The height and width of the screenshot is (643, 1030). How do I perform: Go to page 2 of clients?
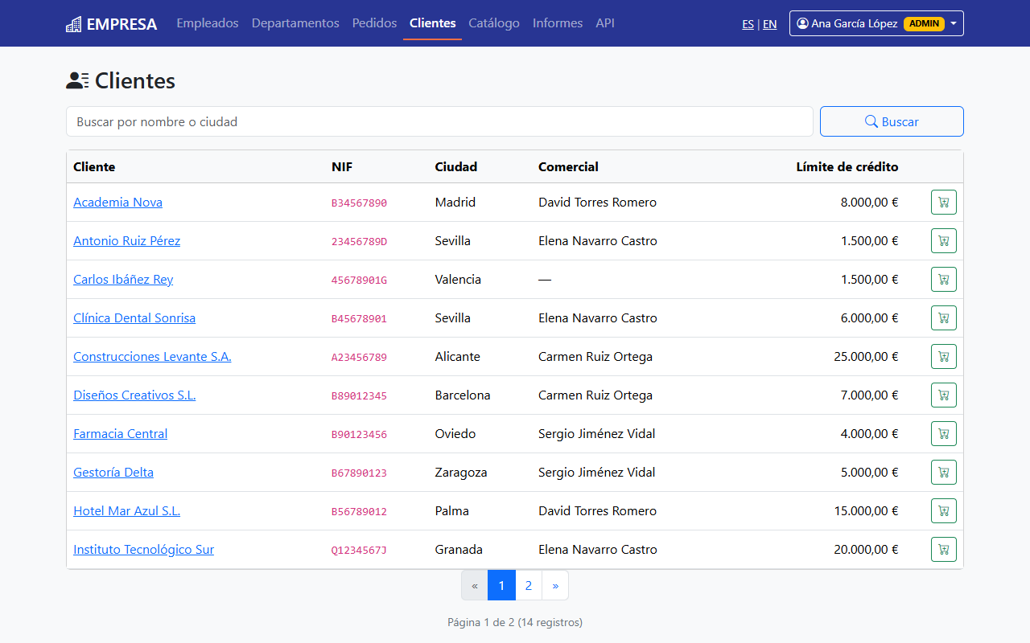coord(528,585)
